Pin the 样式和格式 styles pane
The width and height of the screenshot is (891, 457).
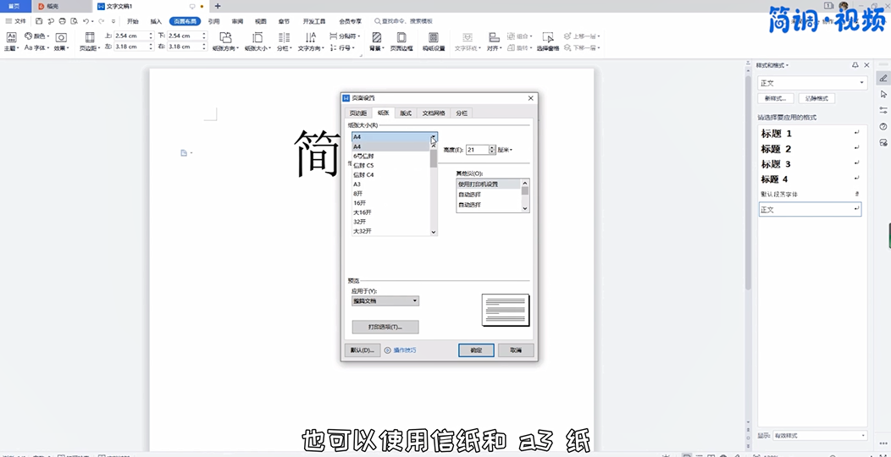(x=855, y=65)
